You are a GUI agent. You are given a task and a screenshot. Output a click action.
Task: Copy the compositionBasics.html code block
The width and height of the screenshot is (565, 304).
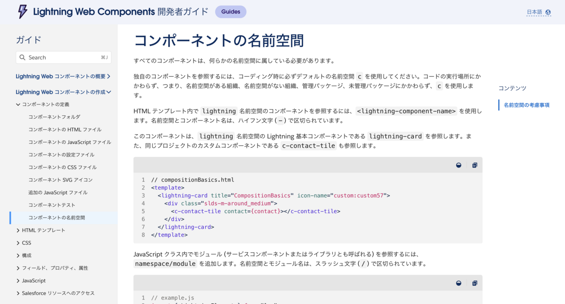pyautogui.click(x=475, y=165)
